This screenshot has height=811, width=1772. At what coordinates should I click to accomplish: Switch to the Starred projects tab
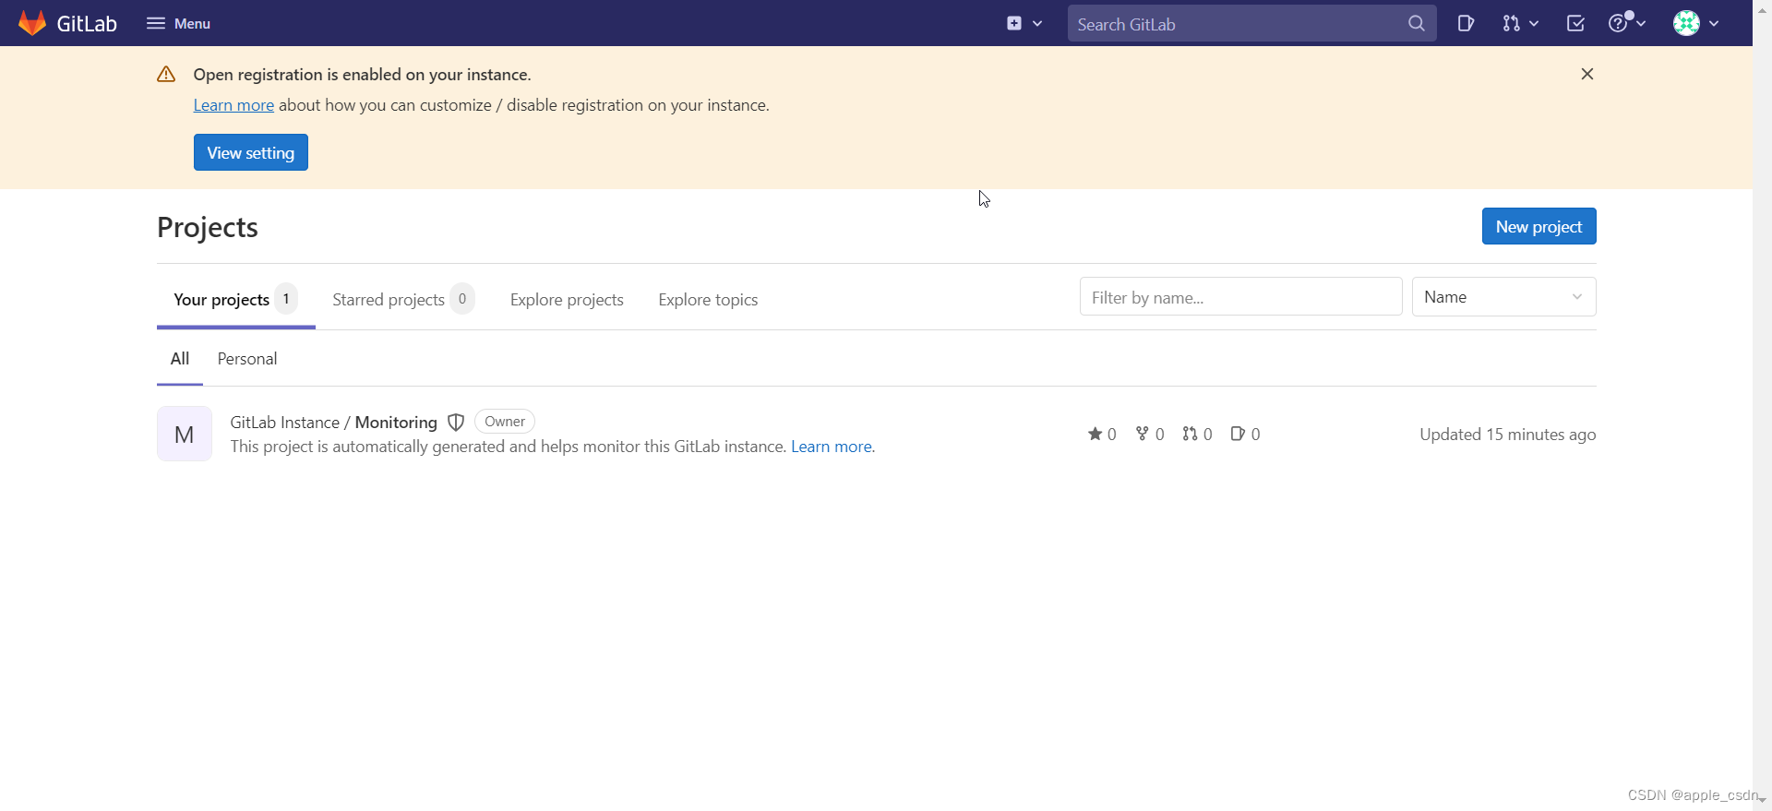point(403,299)
